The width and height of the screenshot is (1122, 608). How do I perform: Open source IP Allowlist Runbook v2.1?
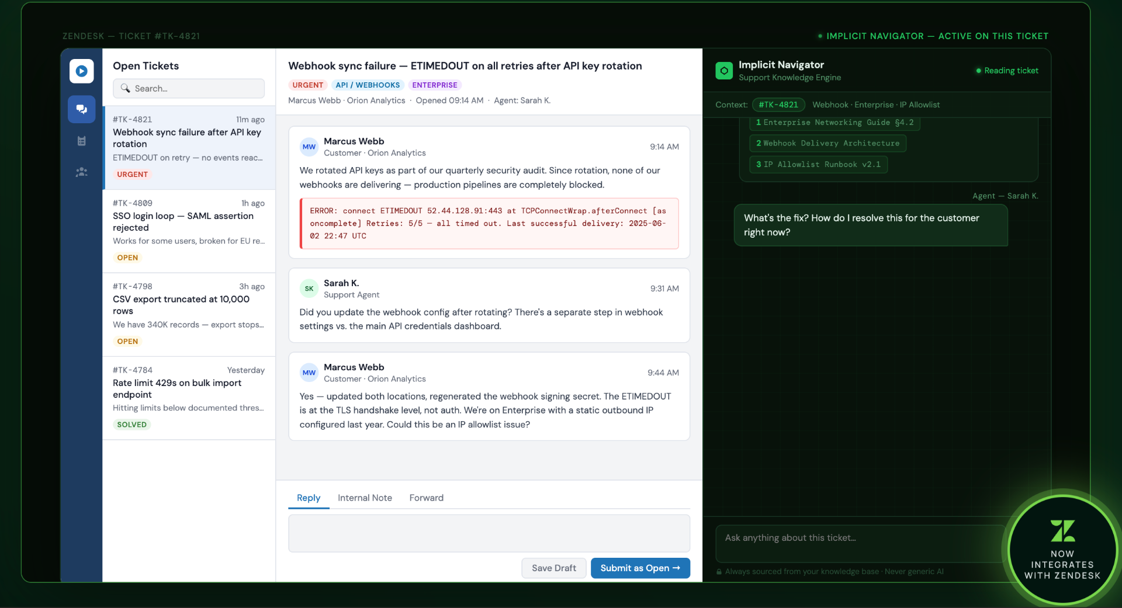pyautogui.click(x=818, y=164)
